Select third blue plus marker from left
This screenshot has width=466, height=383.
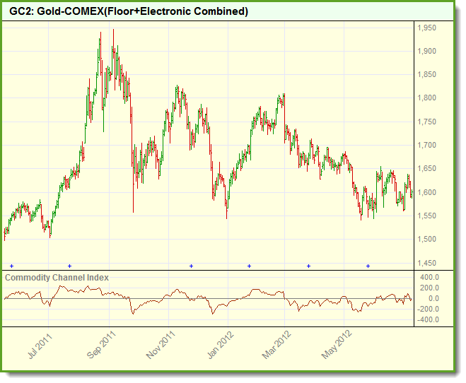pyautogui.click(x=191, y=266)
